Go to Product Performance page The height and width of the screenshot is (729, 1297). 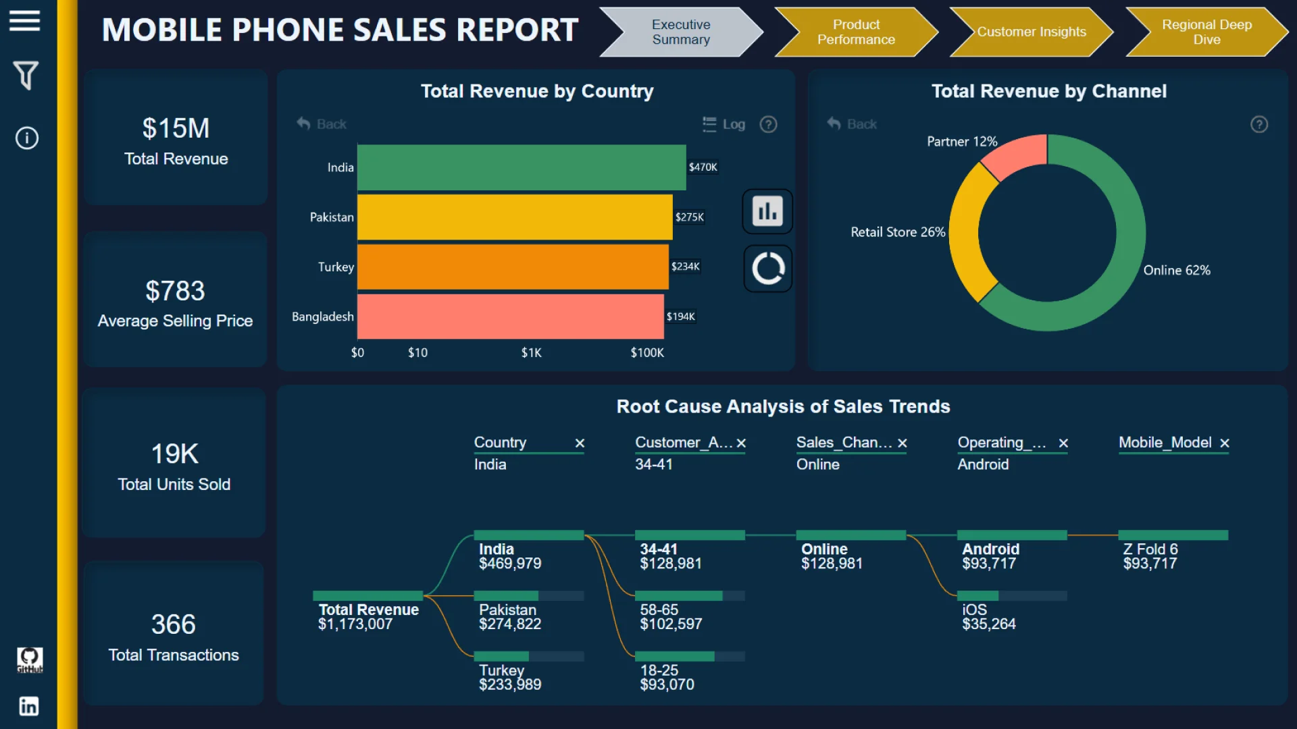coord(855,32)
